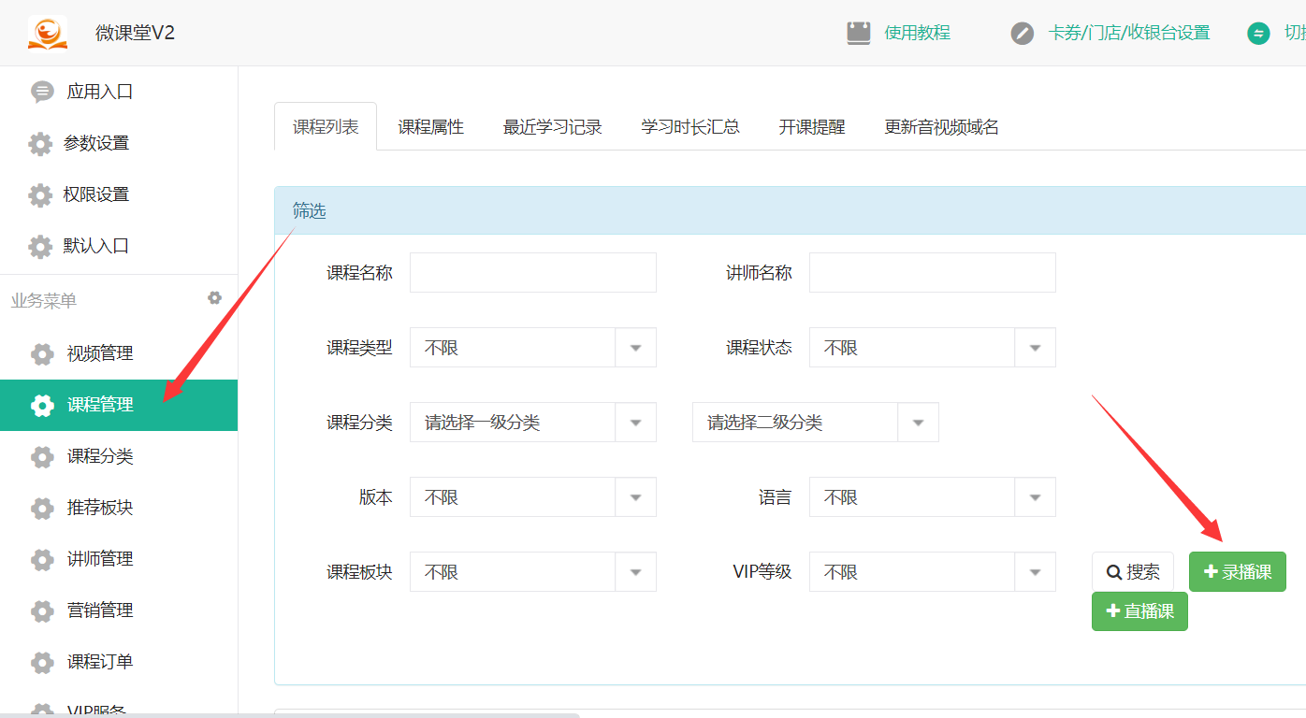The image size is (1306, 718).
Task: Click the 使用教程 book icon
Action: [x=859, y=33]
